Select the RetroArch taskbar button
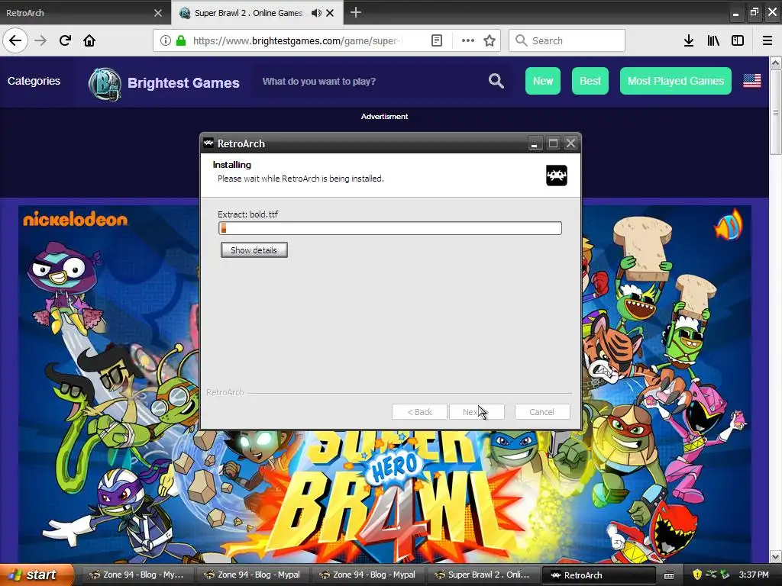Viewport: 782px width, 586px height. [x=597, y=575]
